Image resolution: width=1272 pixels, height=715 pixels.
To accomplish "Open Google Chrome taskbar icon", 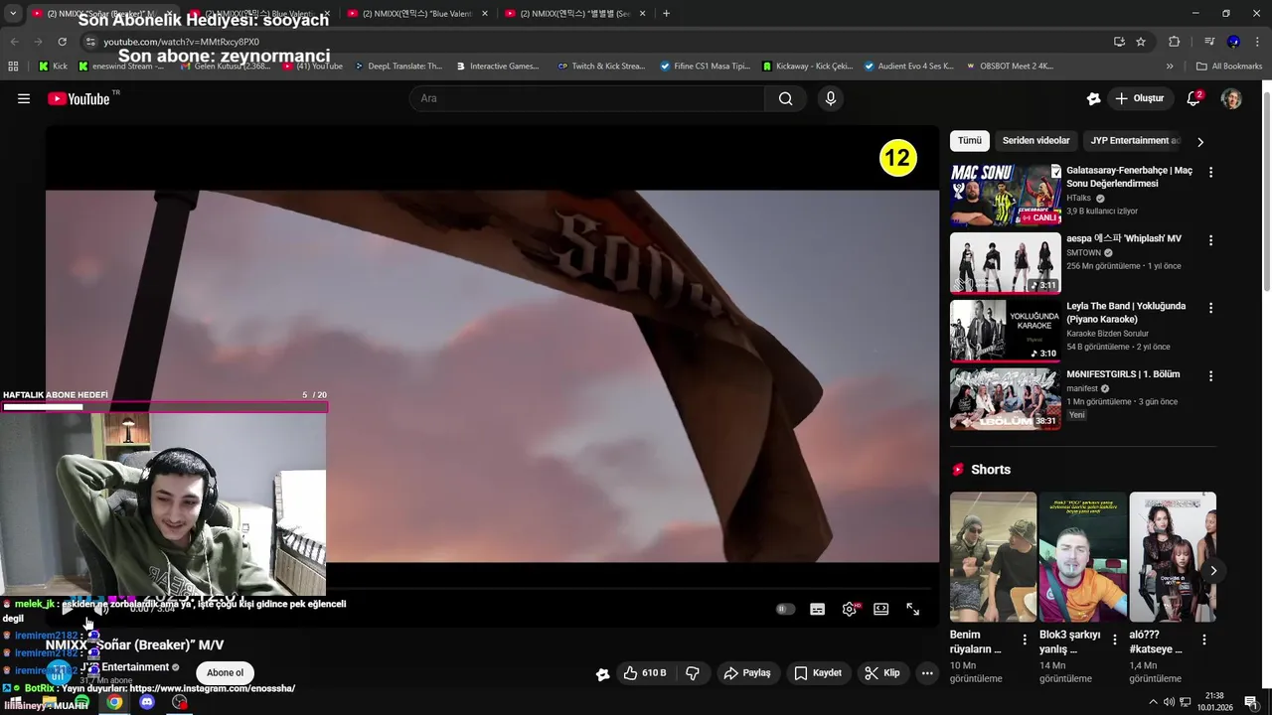I will click(114, 702).
